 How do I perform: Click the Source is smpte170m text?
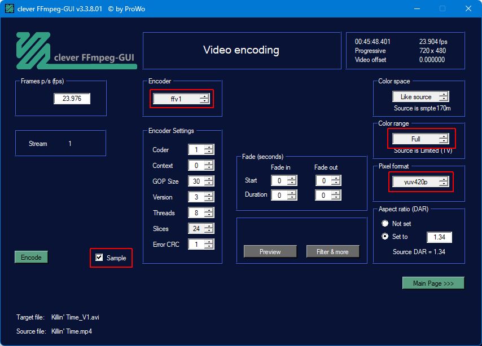point(422,108)
